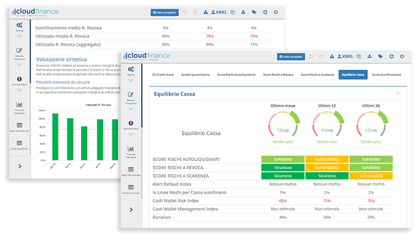The height and width of the screenshot is (236, 418).
Task: Open Financial Highlights in back window sidebar
Action: [20, 108]
